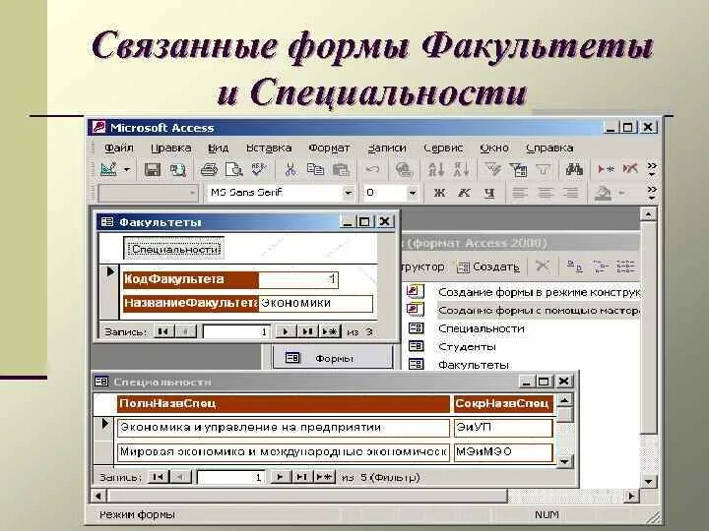The width and height of the screenshot is (709, 531).
Task: Open the MS Sans Serif font dropdown
Action: click(349, 194)
